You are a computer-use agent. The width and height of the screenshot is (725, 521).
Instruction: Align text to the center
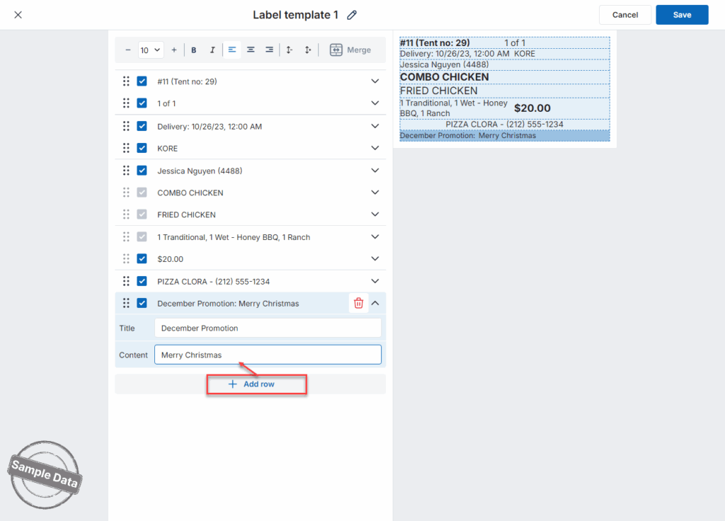pyautogui.click(x=251, y=50)
